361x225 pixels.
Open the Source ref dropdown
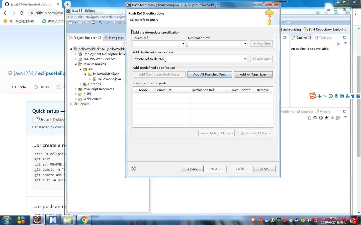coord(183,44)
